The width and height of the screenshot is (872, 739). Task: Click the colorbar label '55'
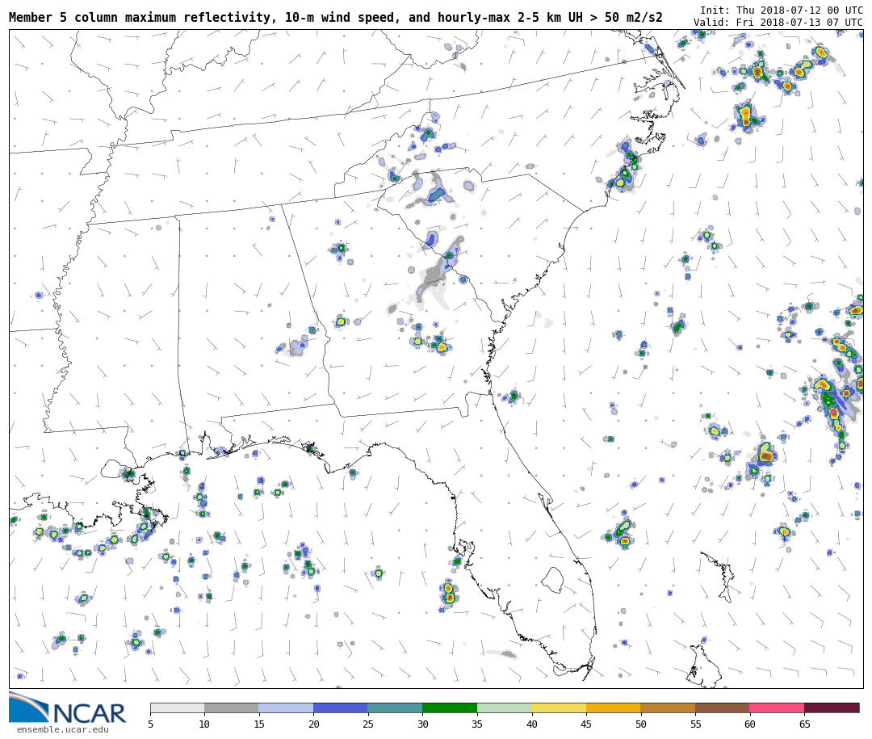click(x=695, y=724)
